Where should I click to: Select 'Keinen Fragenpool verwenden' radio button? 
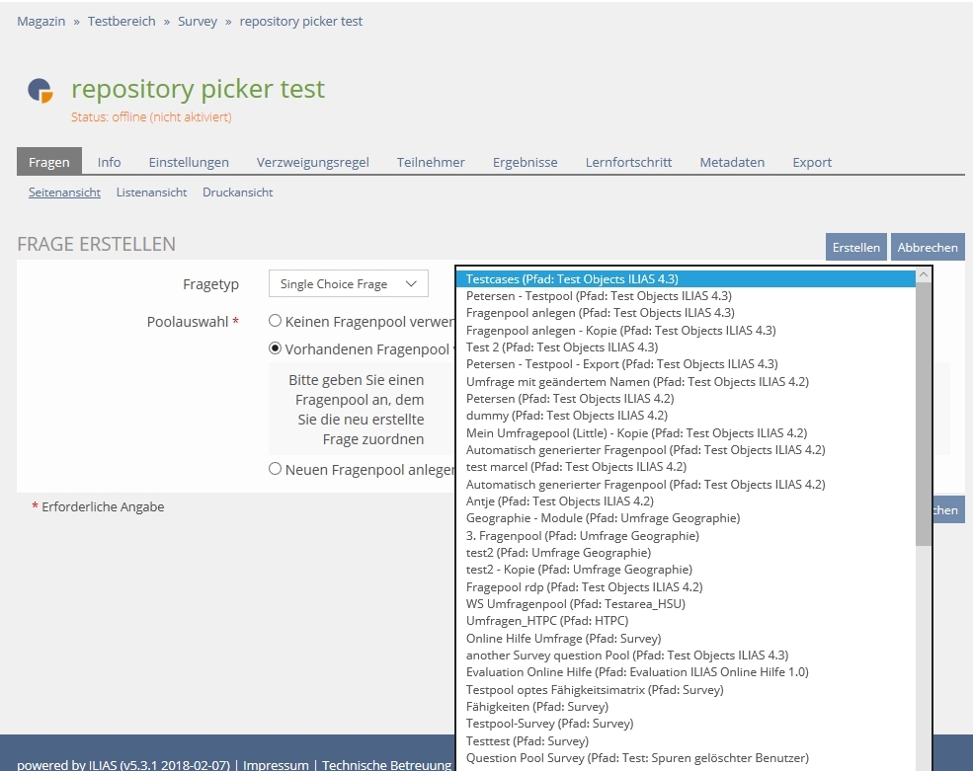pos(276,321)
